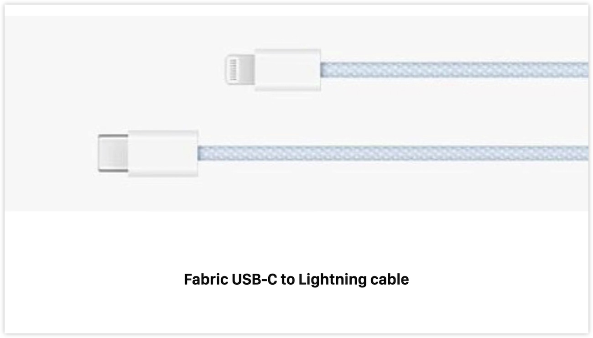
Task: Click the white space below the caption
Action: (x=296, y=310)
